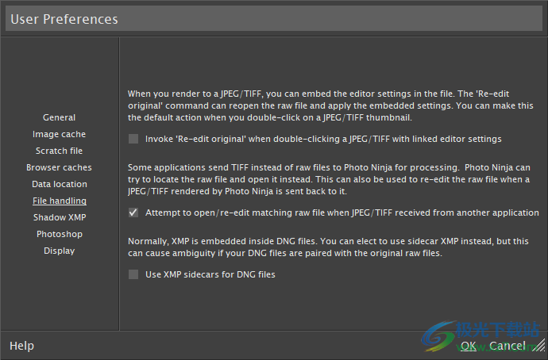The width and height of the screenshot is (548, 360).
Task: Click text 'Normally, XMP is embedded inside DNG files'
Action: click(x=222, y=241)
